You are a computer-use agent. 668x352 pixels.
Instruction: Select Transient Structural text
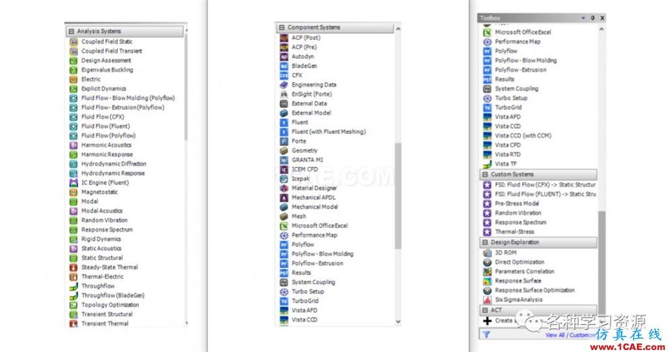107,314
